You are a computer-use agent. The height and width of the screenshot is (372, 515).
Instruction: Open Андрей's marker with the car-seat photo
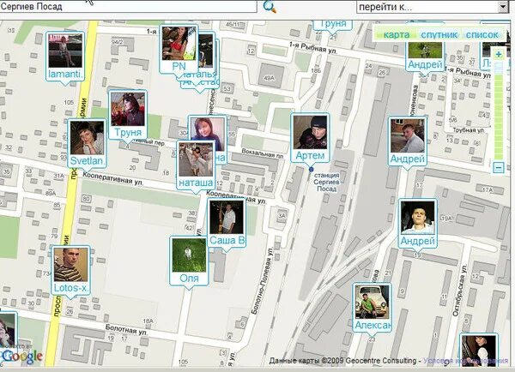417,224
